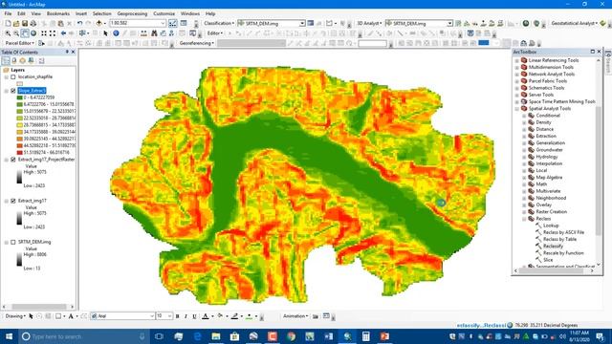Enable the SRTM_DEM.img layer checkbox
The image size is (612, 344).
13,242
